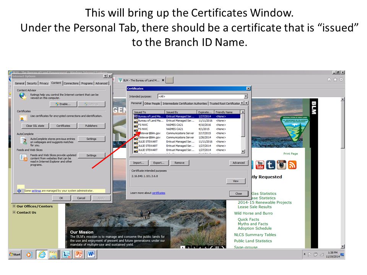Click certificate list scroll up arrow

coord(243,112)
